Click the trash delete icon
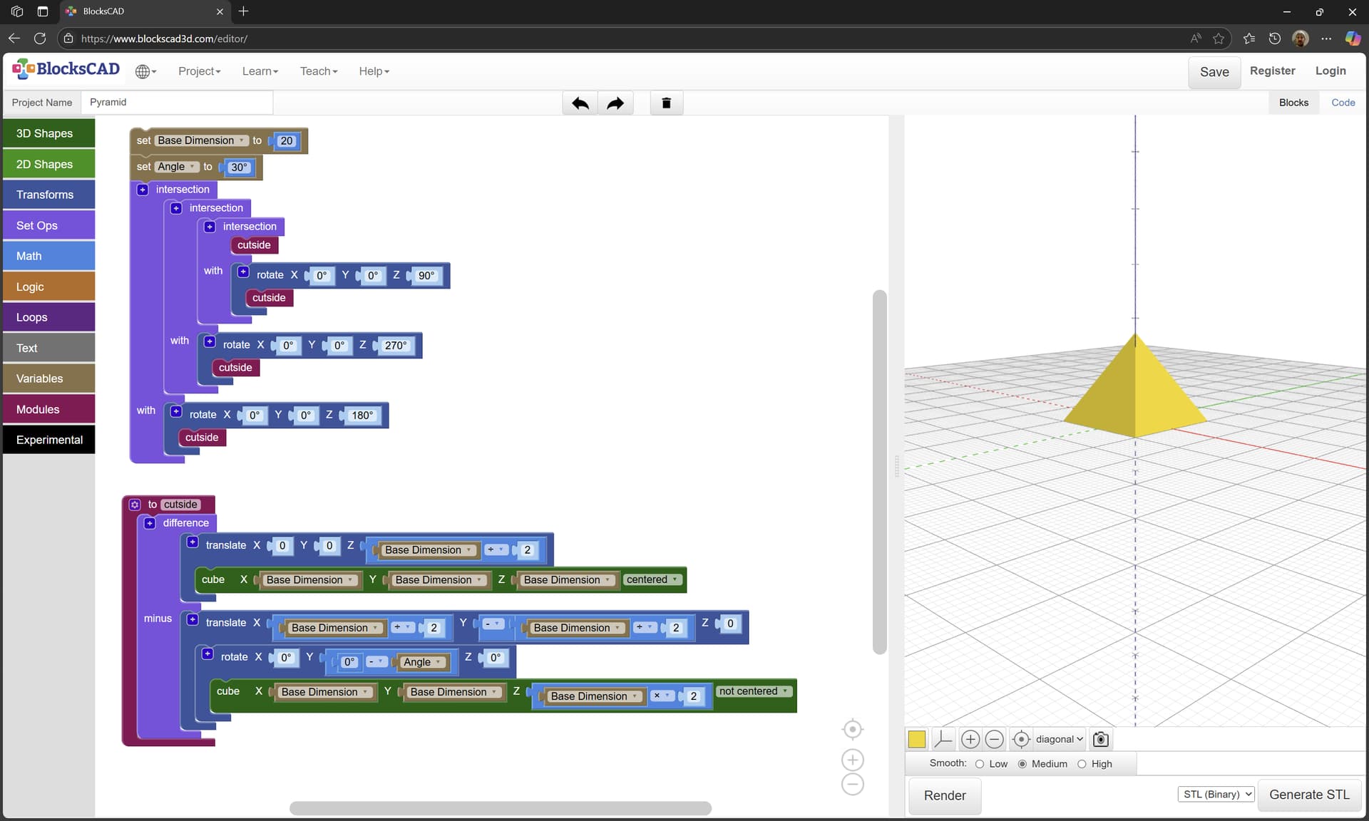Image resolution: width=1369 pixels, height=821 pixels. 667,103
